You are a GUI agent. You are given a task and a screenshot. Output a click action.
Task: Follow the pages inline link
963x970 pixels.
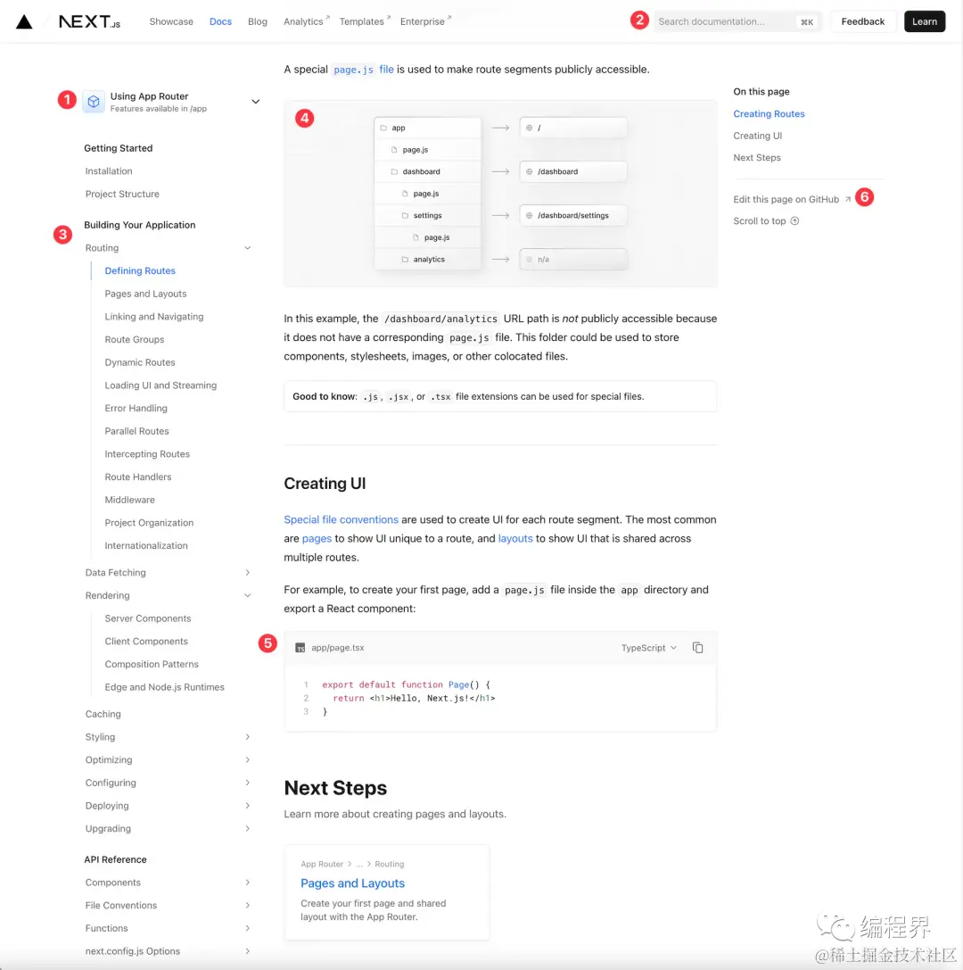tap(317, 538)
